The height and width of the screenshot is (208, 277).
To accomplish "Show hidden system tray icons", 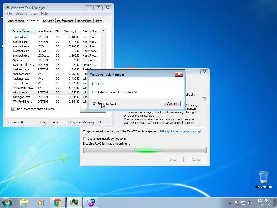I will 230,203.
